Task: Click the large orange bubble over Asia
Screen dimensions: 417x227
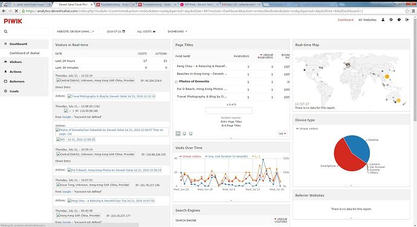Action: pos(387,77)
